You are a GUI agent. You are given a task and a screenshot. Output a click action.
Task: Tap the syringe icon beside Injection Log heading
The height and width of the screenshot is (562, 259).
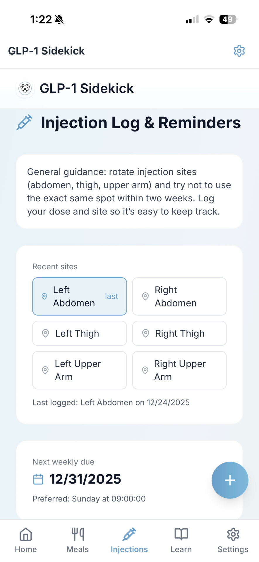(x=24, y=122)
